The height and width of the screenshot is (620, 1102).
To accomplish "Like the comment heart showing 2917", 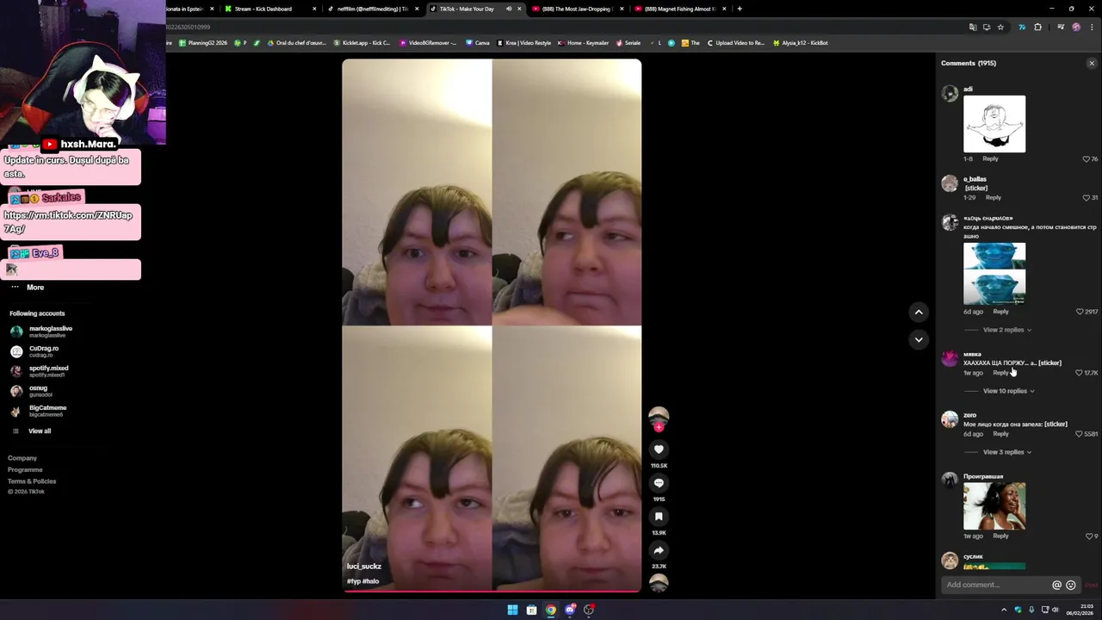I will (x=1080, y=312).
